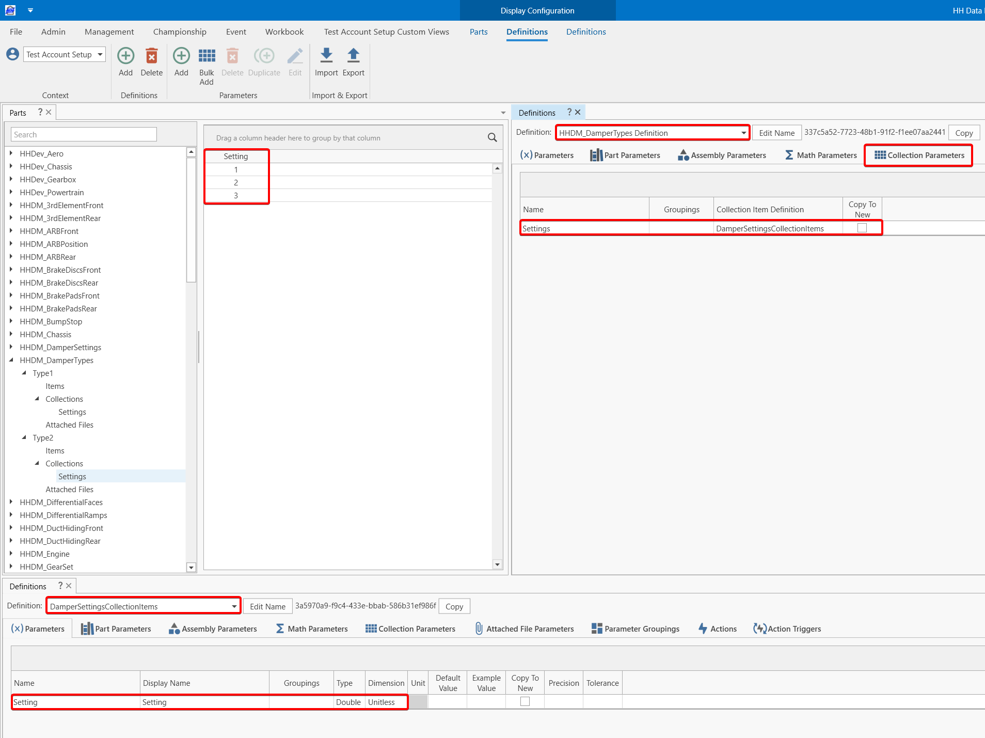Click the user account icon
This screenshot has height=738, width=985.
coord(13,54)
